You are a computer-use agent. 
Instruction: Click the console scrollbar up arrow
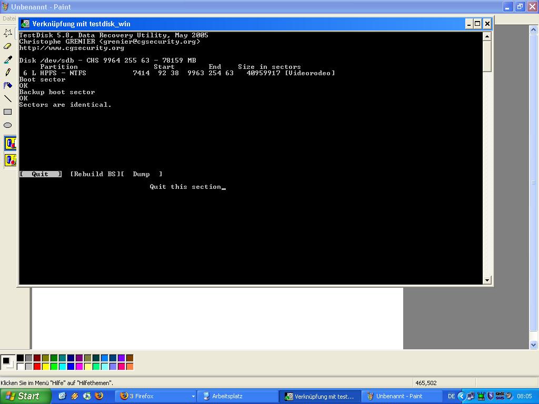coord(487,36)
